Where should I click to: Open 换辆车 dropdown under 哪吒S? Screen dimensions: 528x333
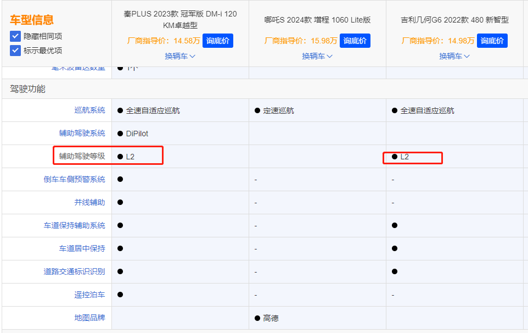pyautogui.click(x=317, y=56)
